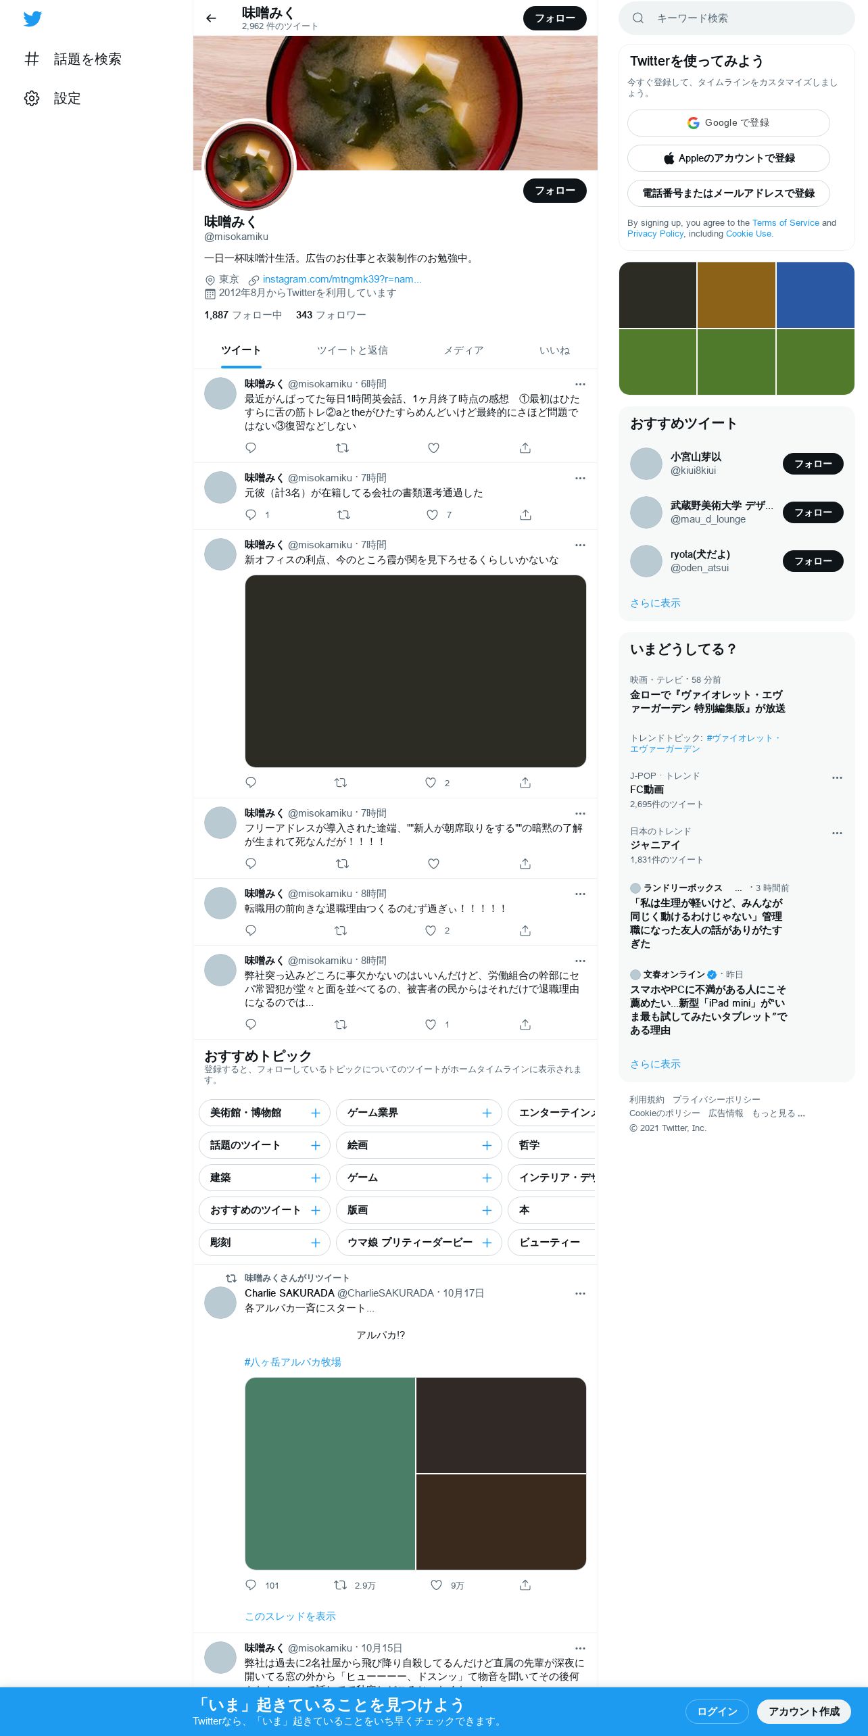Open more menu on フリーアドレス tweet
The height and width of the screenshot is (1736, 868).
[x=580, y=813]
